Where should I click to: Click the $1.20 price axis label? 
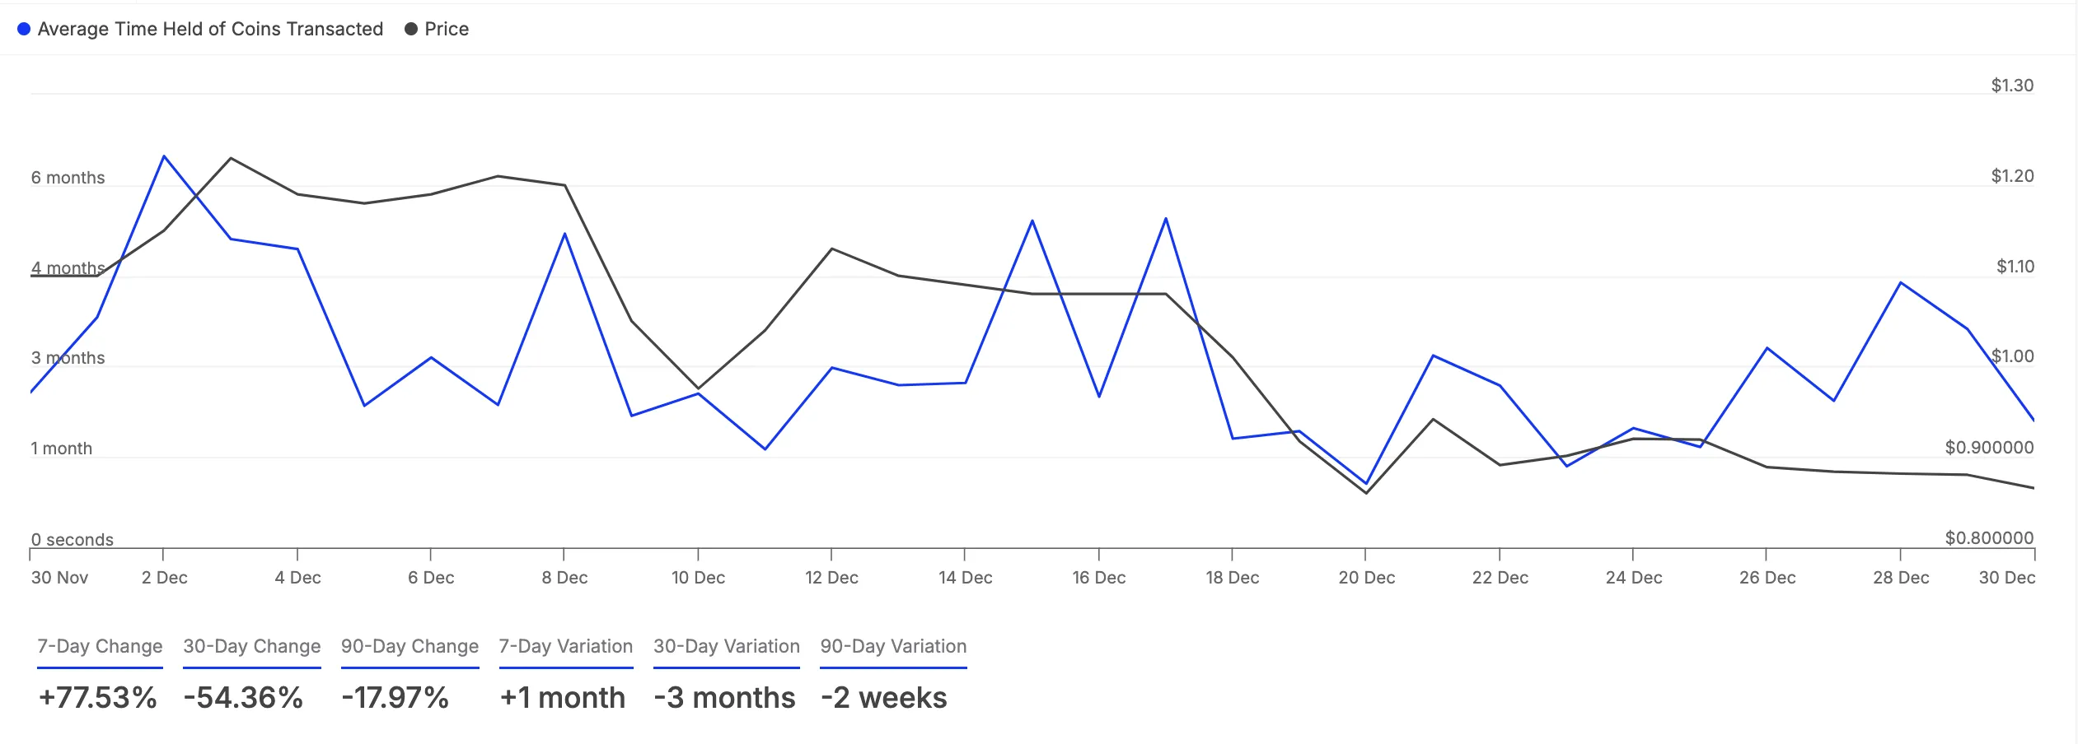(x=2012, y=175)
